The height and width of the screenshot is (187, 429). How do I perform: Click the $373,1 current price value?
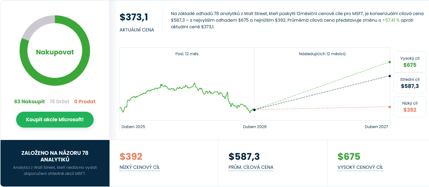(134, 17)
